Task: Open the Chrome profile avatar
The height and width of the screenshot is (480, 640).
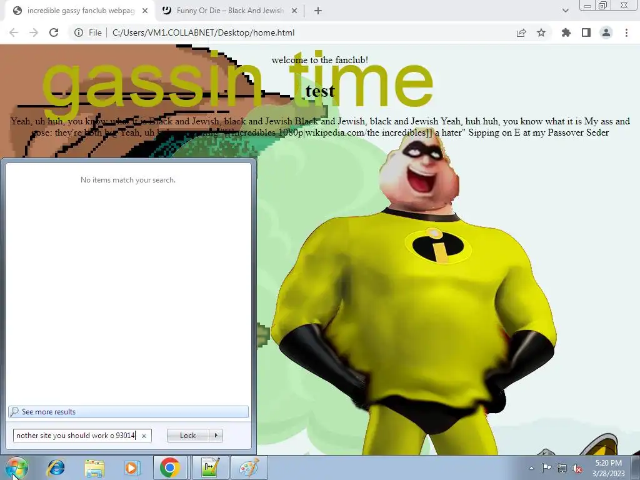Action: pos(606,32)
